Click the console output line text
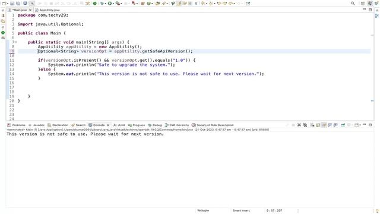 click(85, 134)
